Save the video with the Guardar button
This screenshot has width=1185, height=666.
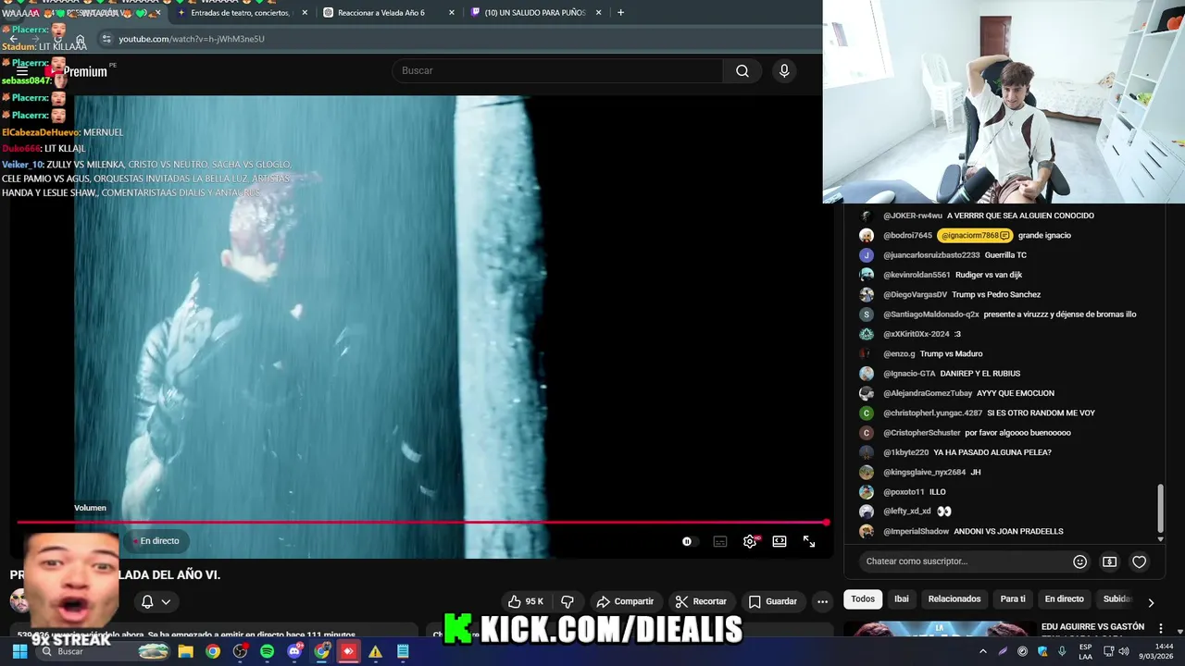pos(773,601)
